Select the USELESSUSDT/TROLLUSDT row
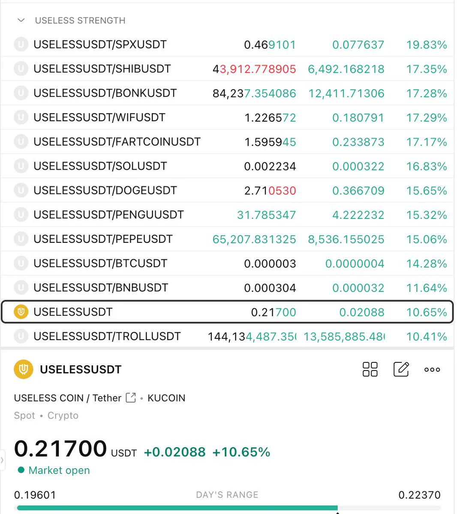Viewport: 457px width, 514px height. (x=227, y=336)
